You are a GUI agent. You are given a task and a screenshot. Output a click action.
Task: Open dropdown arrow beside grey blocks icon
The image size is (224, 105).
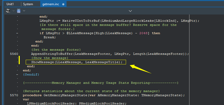tap(14, 11)
